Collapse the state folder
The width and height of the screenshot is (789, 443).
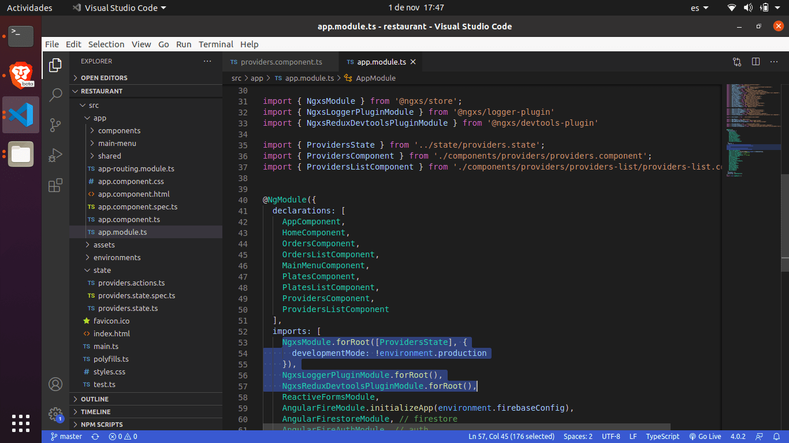click(x=102, y=271)
